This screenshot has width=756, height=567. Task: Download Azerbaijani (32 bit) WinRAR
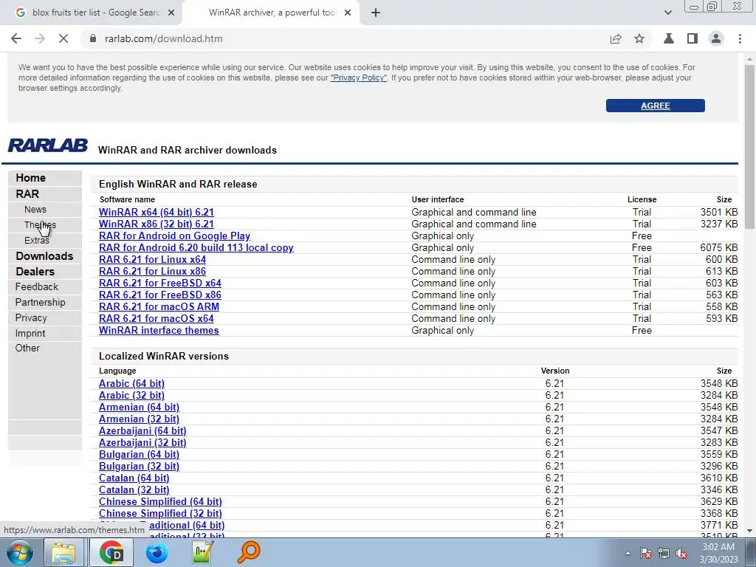(142, 443)
